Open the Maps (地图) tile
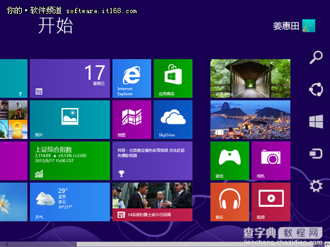Image resolution: width=330 pixels, height=247 pixels. pyautogui.click(x=131, y=120)
